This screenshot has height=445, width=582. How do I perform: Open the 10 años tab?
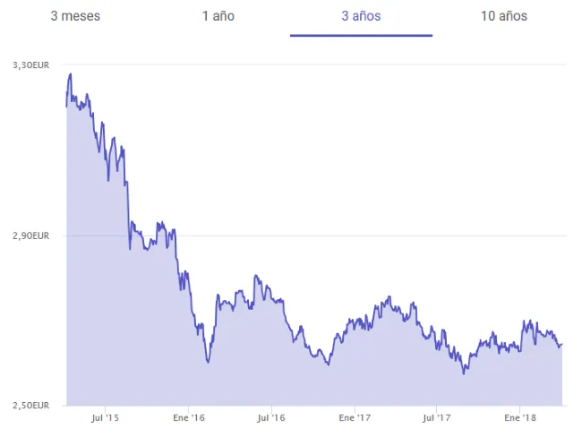(x=503, y=16)
